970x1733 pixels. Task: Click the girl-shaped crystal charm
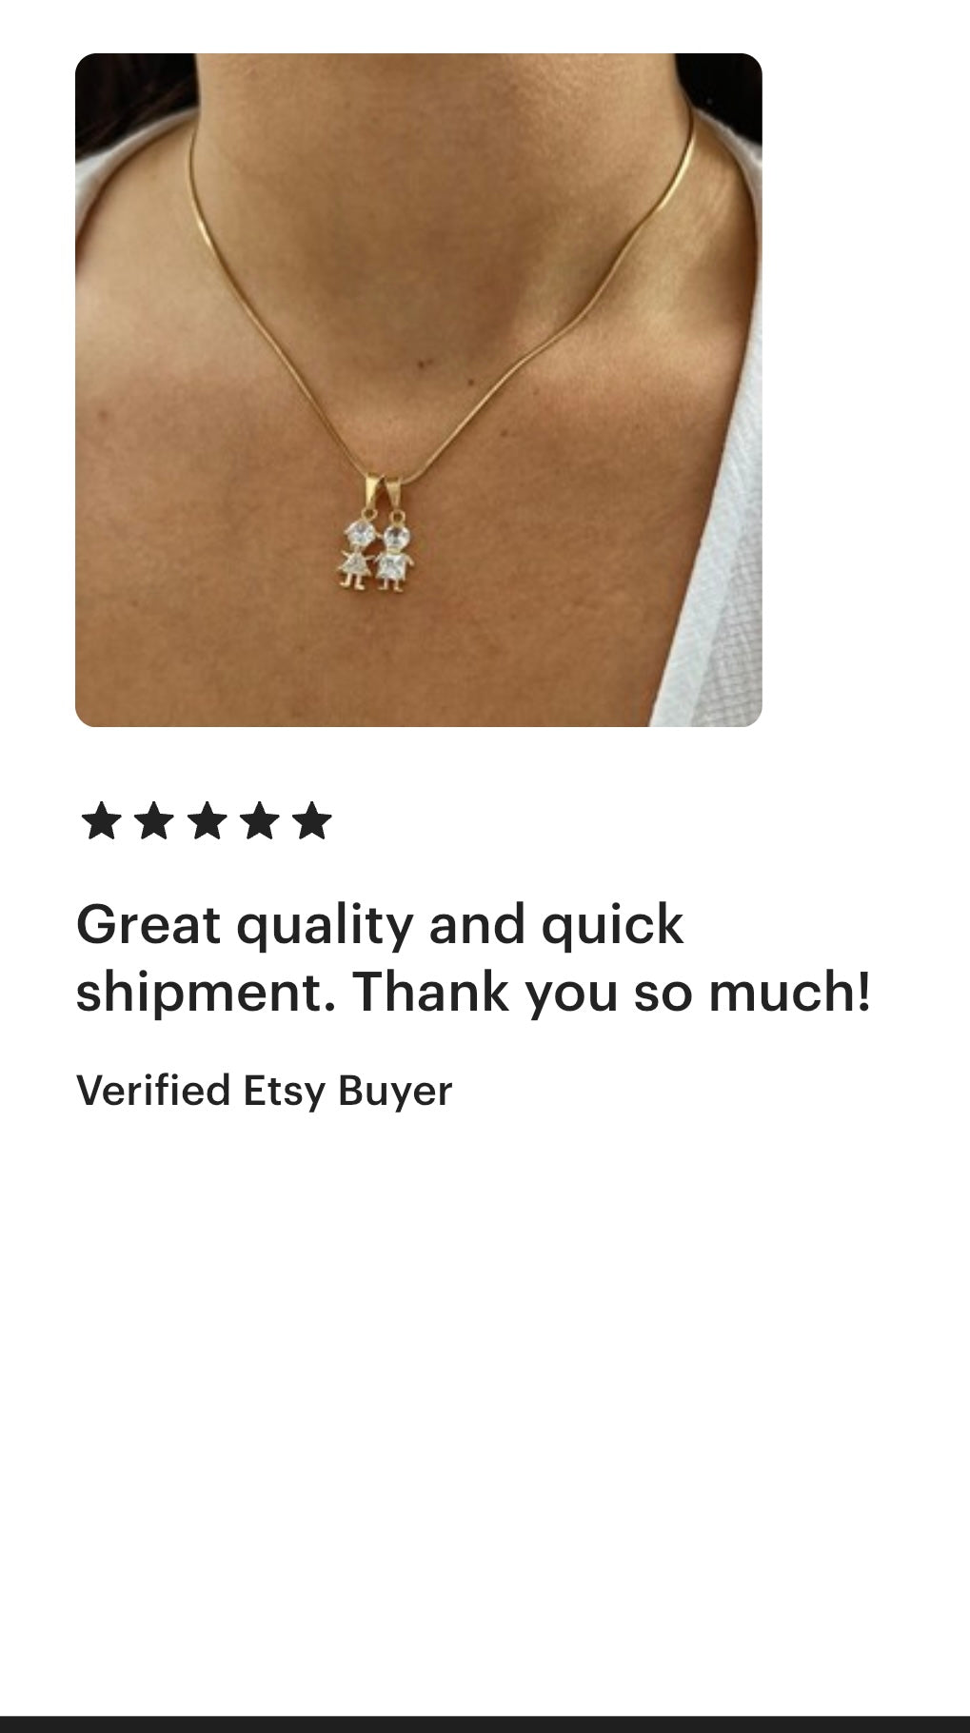point(356,554)
